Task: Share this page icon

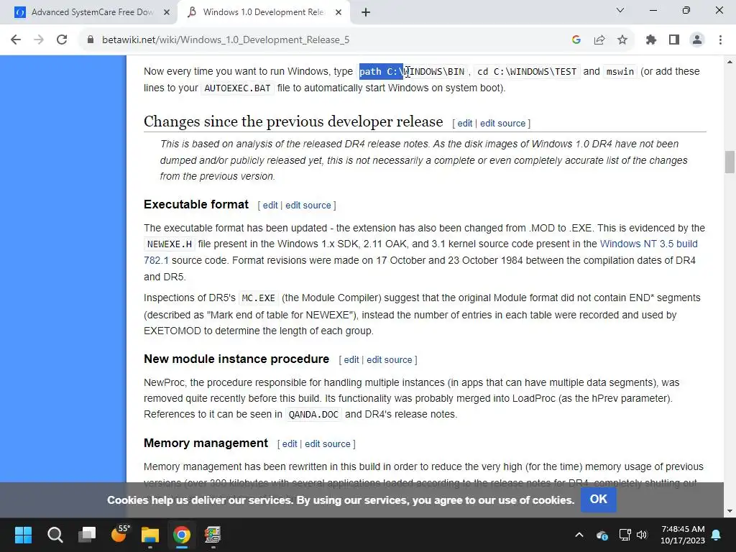Action: (x=599, y=40)
